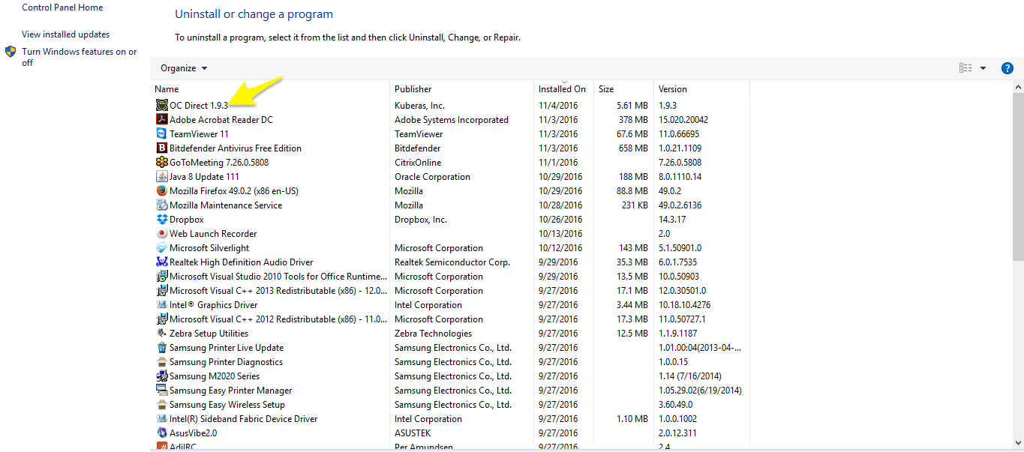
Task: Click the vertical scrollbar thumb
Action: tap(1018, 176)
